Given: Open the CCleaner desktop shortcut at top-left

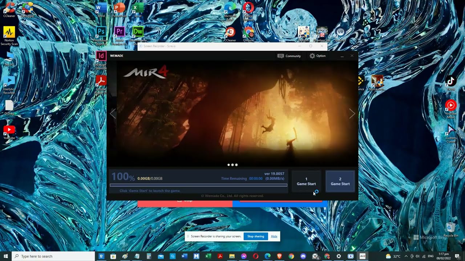Looking at the screenshot, I should click(9, 10).
